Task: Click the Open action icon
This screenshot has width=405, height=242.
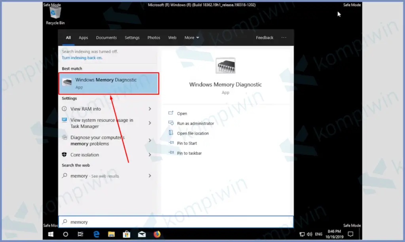Action: point(171,113)
